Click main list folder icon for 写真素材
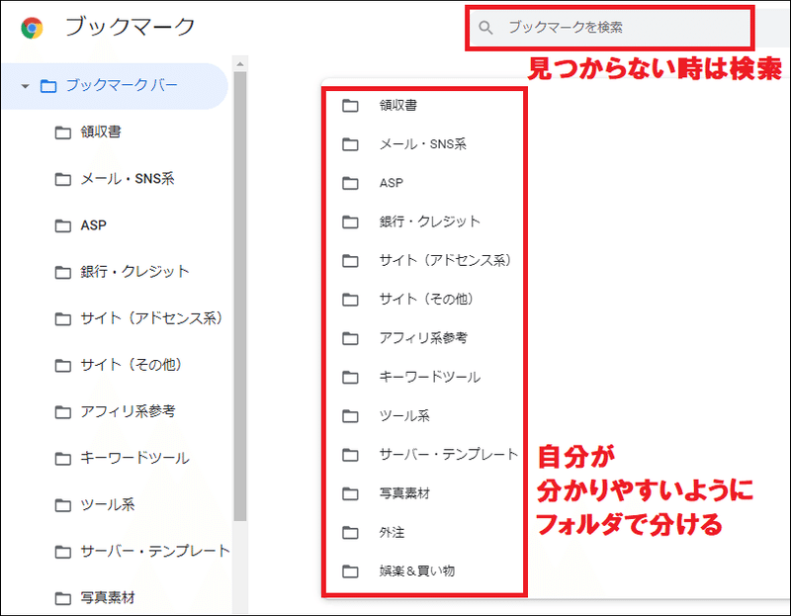 (350, 494)
